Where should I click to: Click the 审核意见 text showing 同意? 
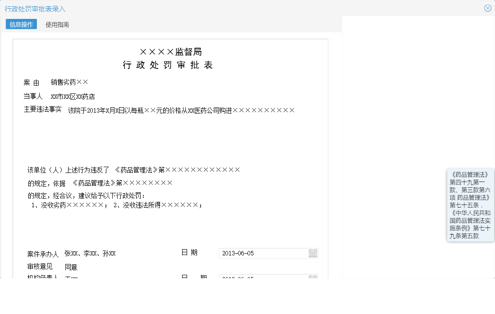point(72,267)
